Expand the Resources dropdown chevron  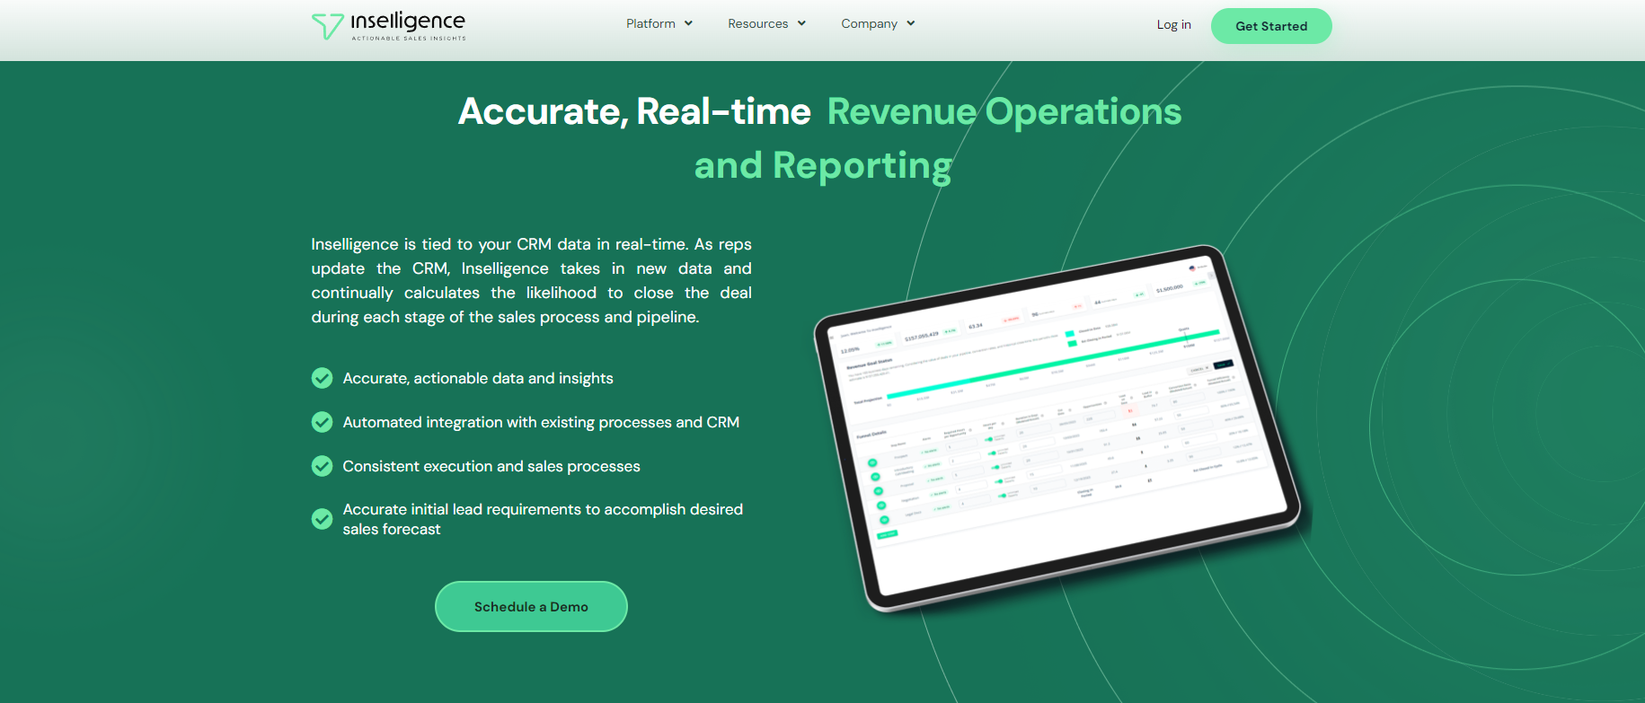point(801,24)
